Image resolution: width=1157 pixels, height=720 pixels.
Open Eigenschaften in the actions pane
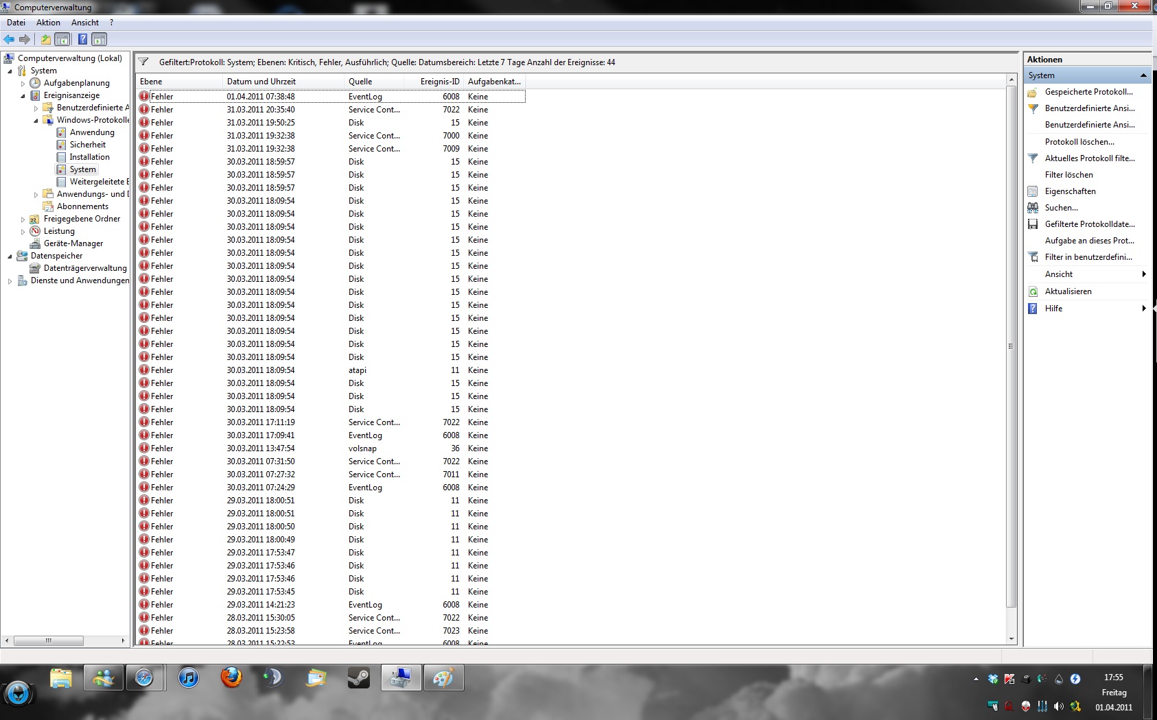(x=1070, y=191)
